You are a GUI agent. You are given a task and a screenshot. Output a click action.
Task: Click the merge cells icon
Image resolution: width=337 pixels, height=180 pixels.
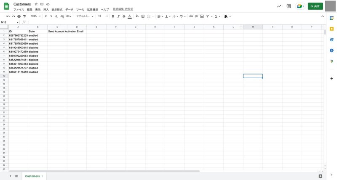click(149, 16)
